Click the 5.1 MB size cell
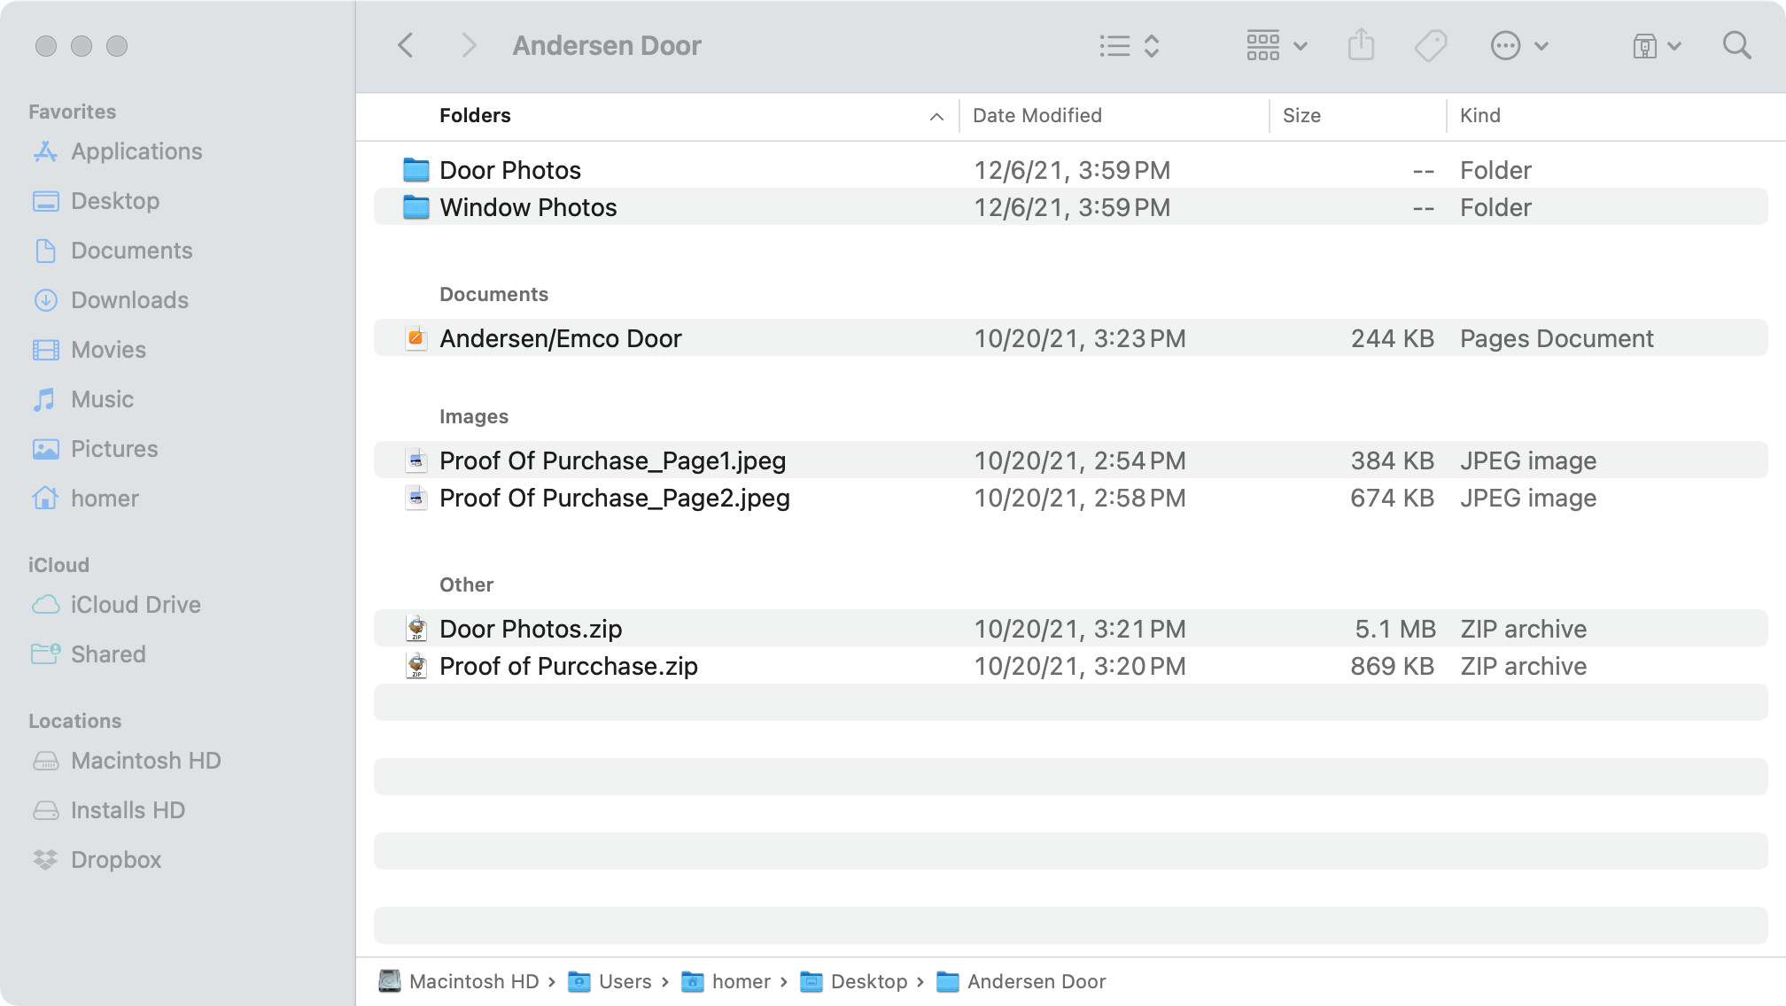 pyautogui.click(x=1395, y=629)
